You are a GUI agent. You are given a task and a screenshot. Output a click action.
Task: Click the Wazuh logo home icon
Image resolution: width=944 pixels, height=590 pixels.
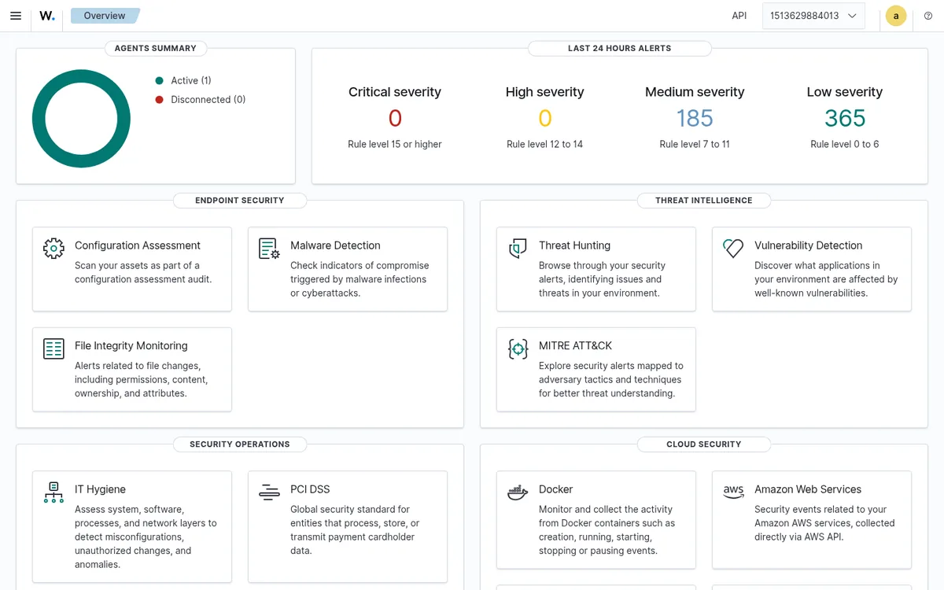coord(47,16)
